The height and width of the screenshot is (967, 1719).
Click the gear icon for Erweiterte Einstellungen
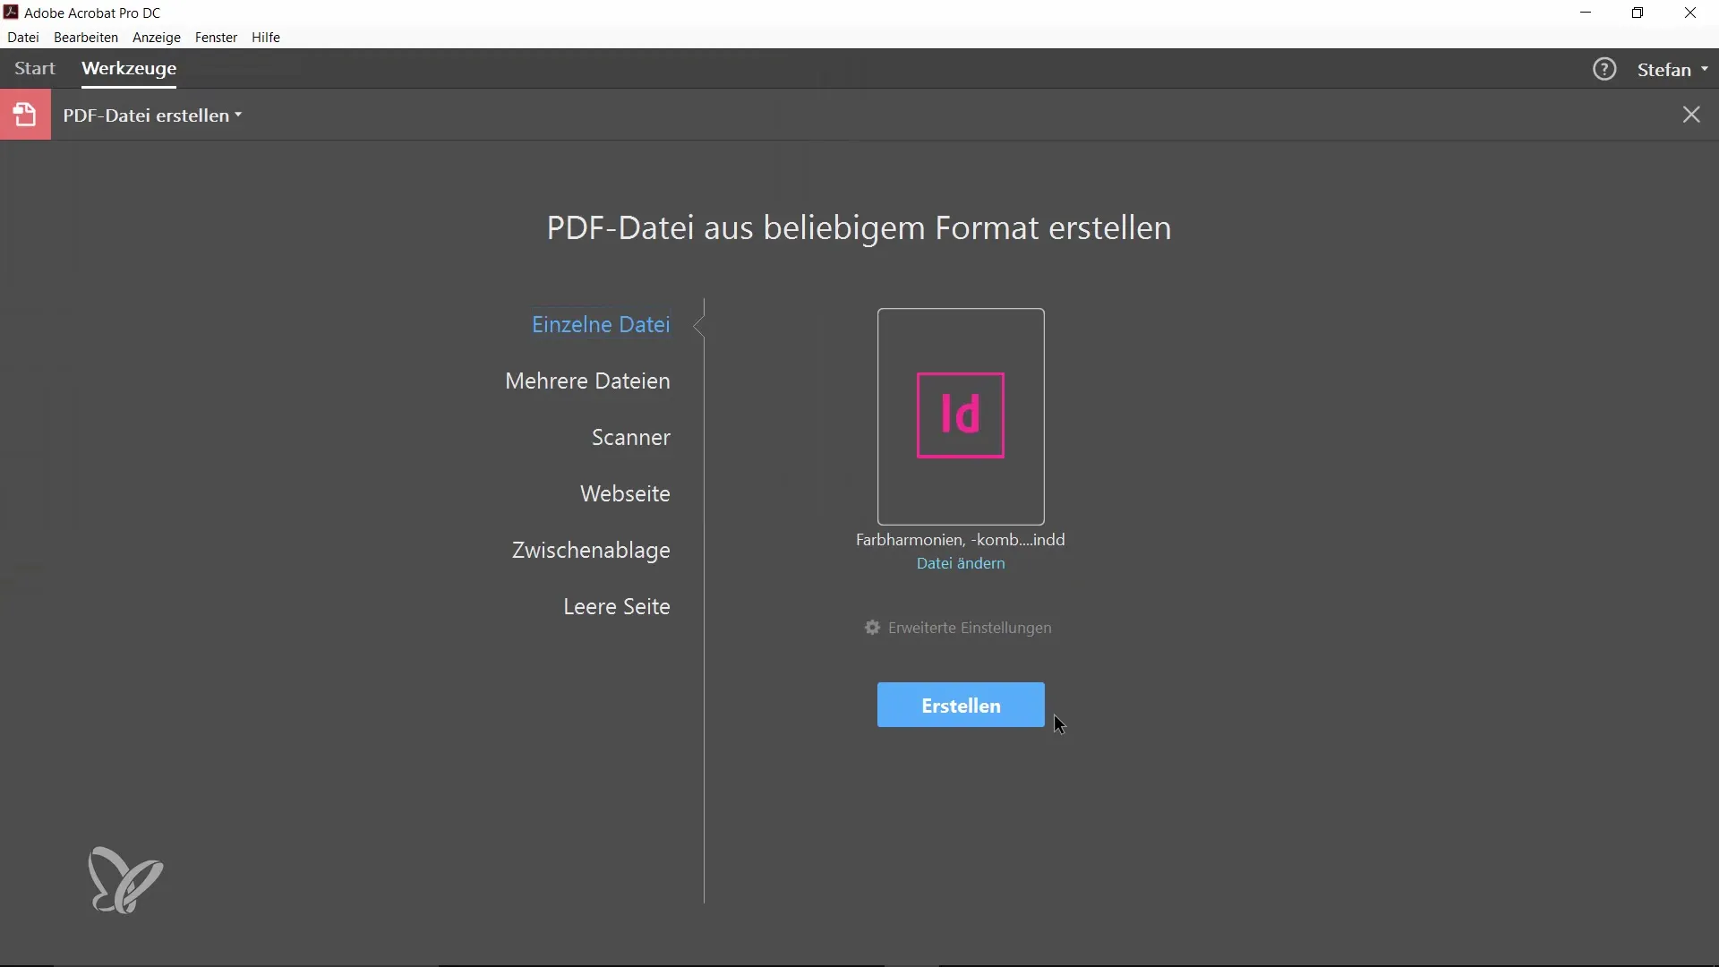(x=872, y=628)
